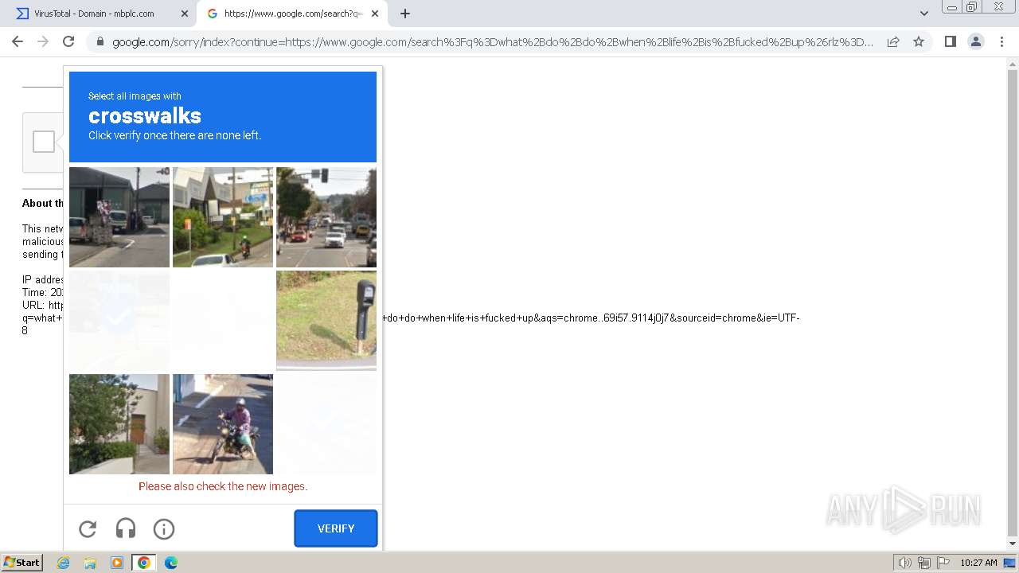This screenshot has height=573, width=1019.
Task: Go forward in browser history
Action: [x=43, y=41]
